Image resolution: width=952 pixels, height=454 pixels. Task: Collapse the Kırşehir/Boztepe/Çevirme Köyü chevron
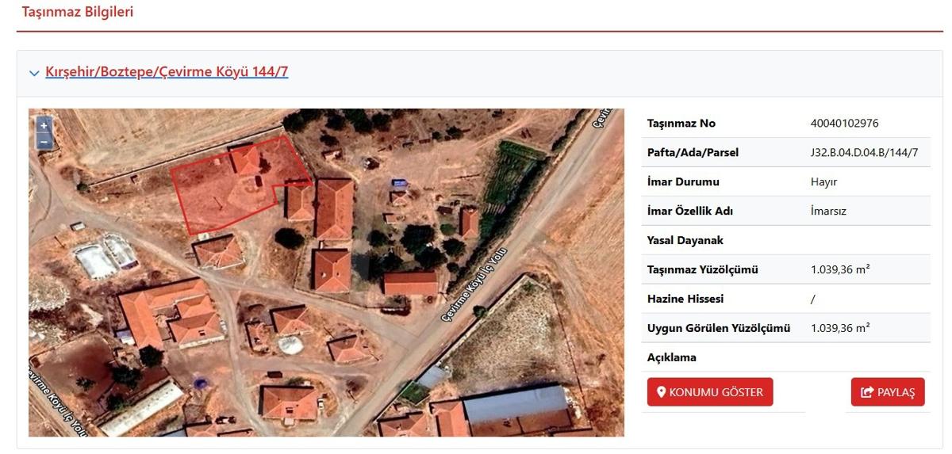click(x=34, y=73)
